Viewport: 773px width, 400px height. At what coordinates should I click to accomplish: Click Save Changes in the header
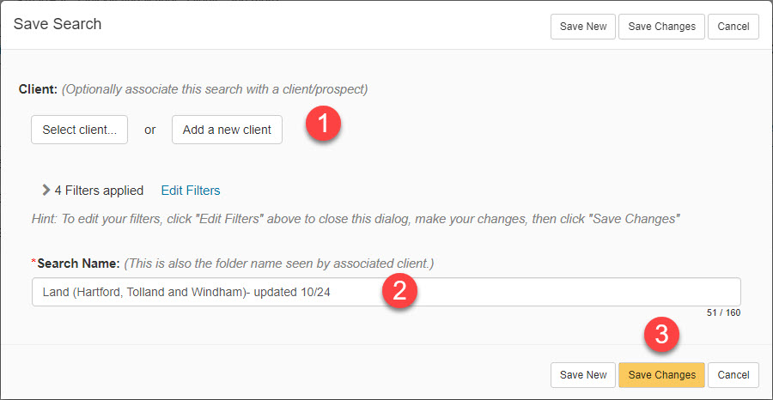coord(661,27)
